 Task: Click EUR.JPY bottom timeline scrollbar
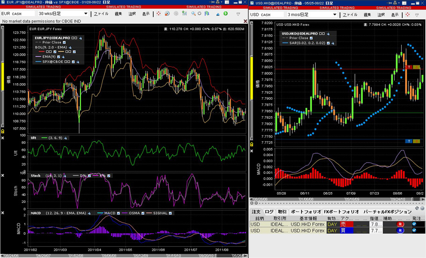124,256
